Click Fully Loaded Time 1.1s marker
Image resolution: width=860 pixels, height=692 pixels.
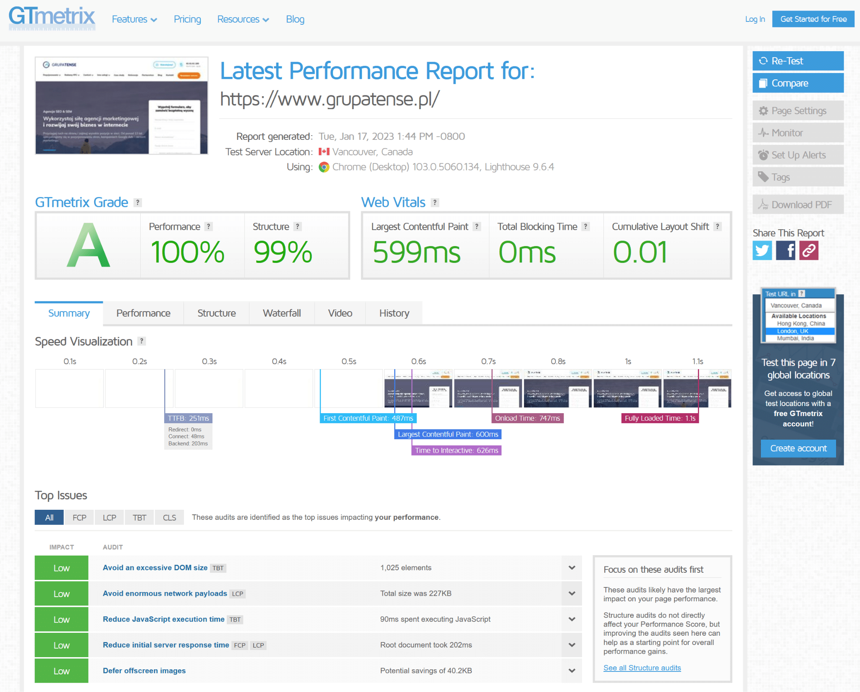tap(660, 418)
